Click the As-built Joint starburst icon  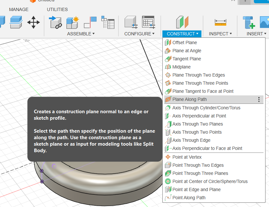coord(73,22)
